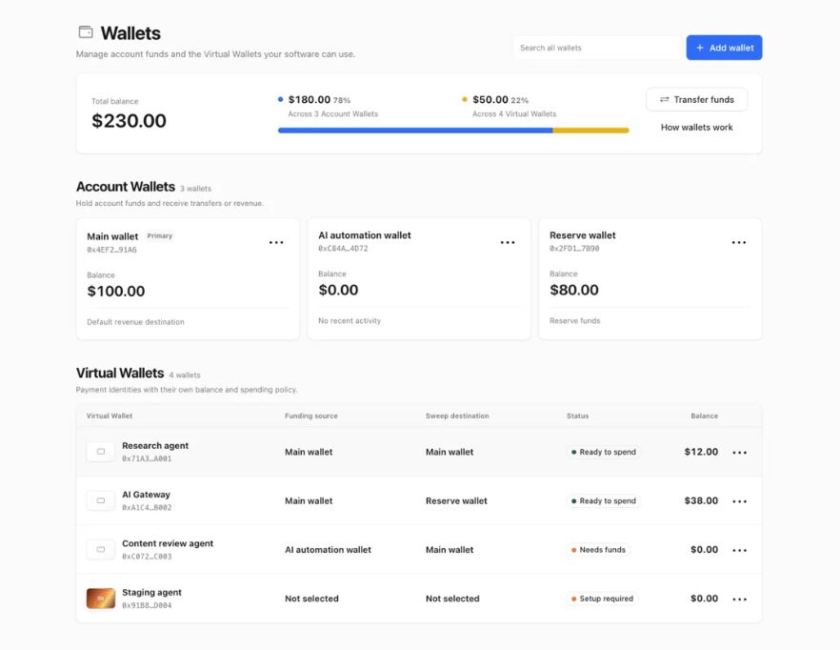
Task: Click the Add wallet button
Action: point(724,48)
